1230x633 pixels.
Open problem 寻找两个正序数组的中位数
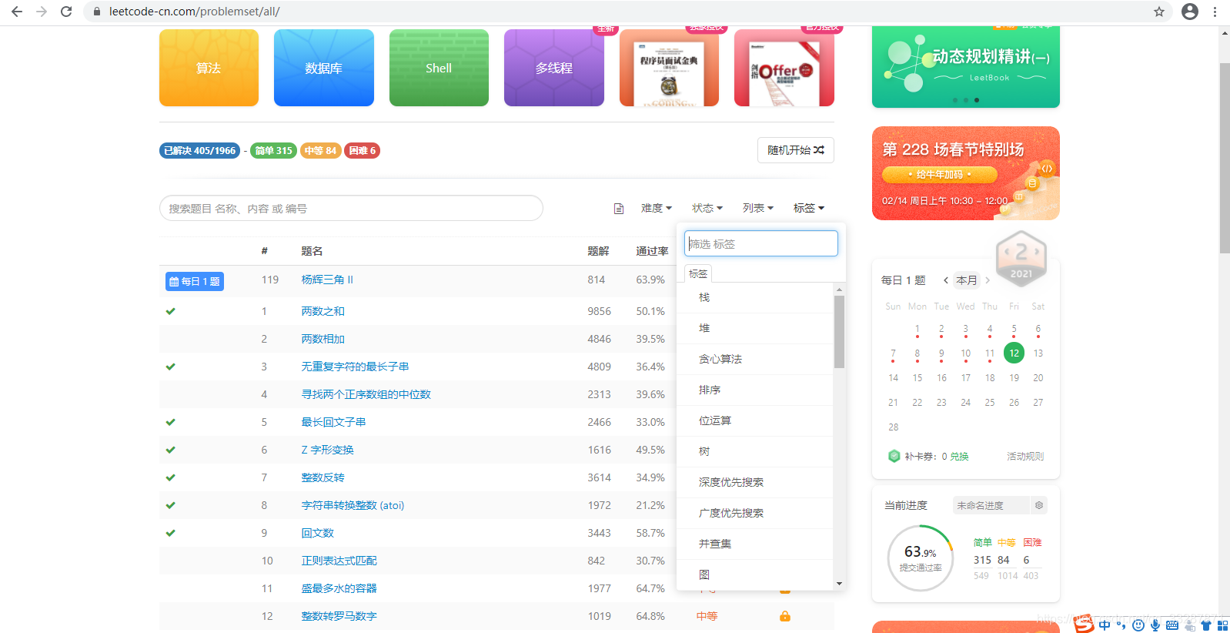366,394
